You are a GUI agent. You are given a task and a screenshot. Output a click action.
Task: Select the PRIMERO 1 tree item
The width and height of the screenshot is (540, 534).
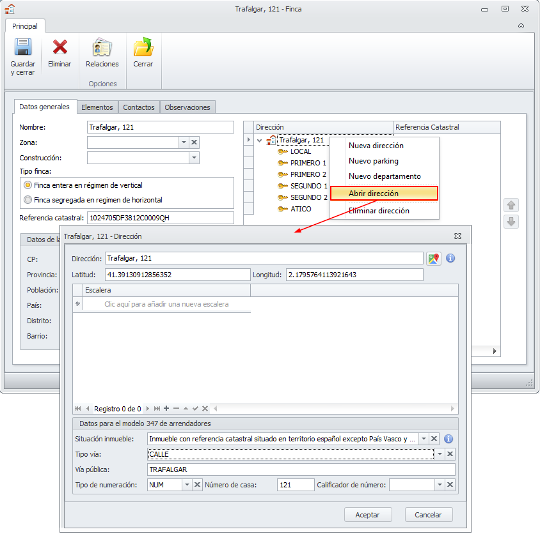click(x=308, y=163)
